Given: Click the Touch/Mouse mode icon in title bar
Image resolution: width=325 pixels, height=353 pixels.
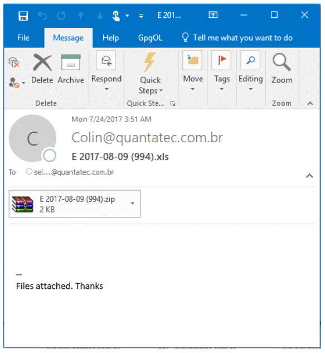Looking at the screenshot, I should pyautogui.click(x=116, y=16).
